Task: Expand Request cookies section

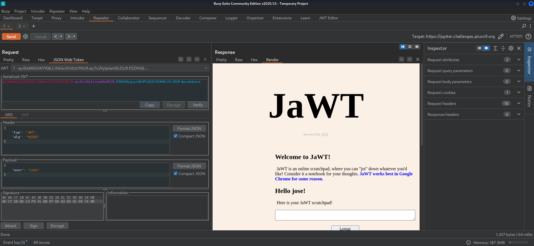Action: [x=519, y=92]
